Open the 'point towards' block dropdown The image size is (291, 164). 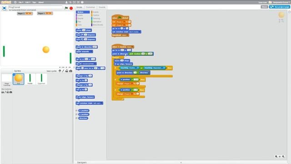[x=90, y=51]
